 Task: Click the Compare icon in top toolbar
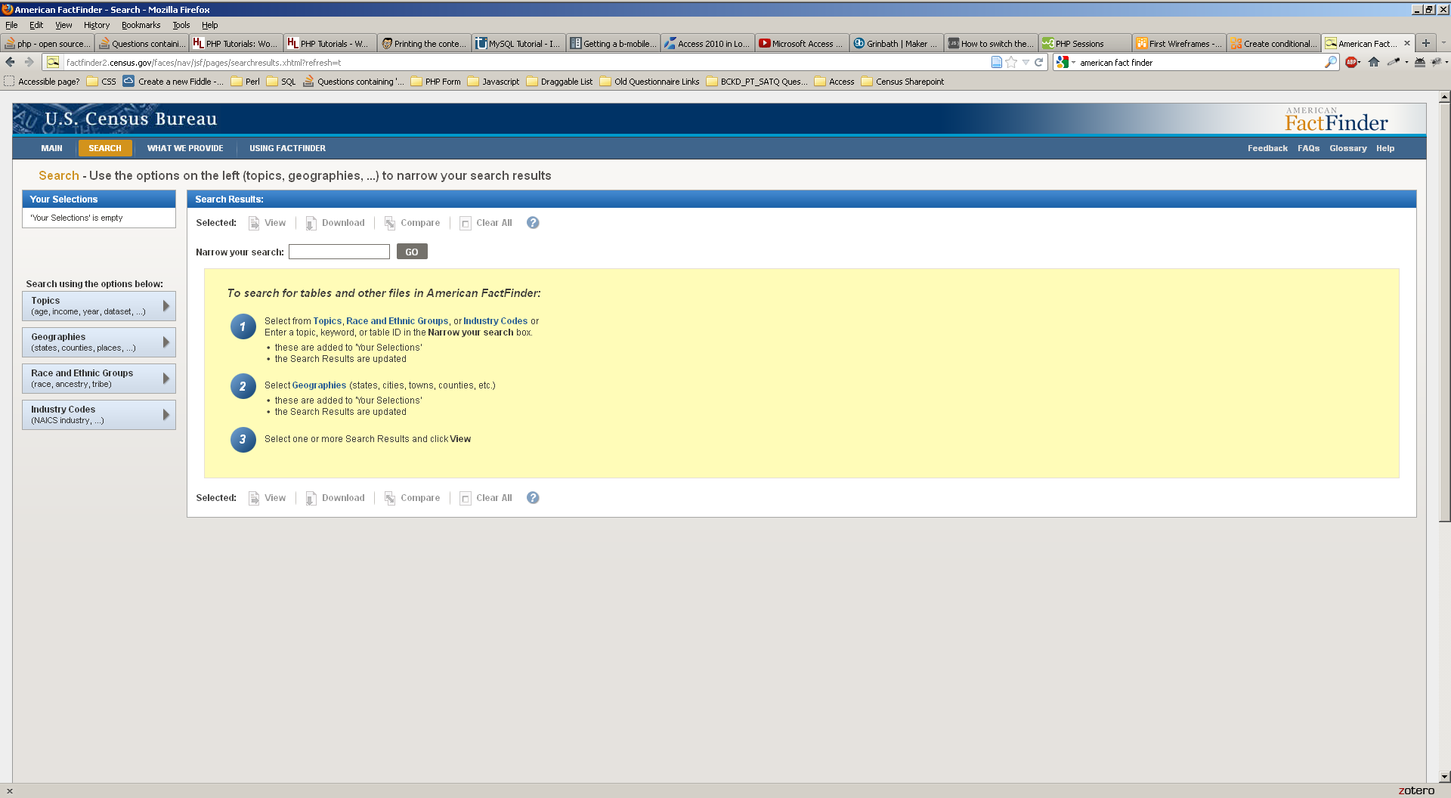pos(390,223)
